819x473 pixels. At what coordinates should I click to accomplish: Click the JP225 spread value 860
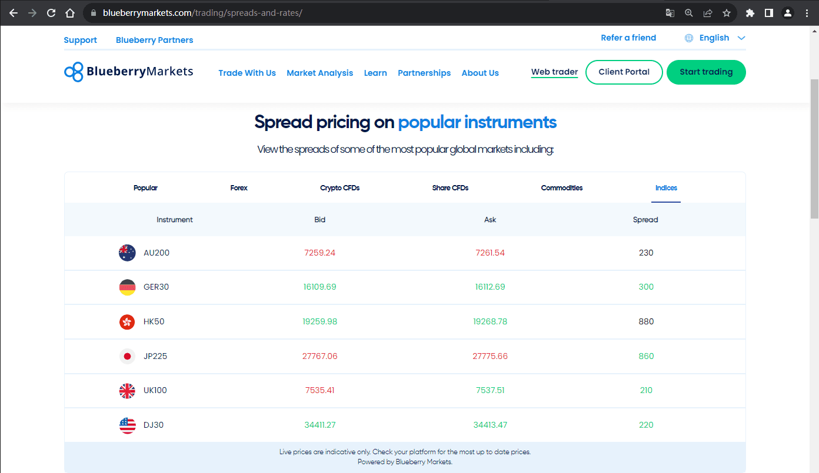646,356
